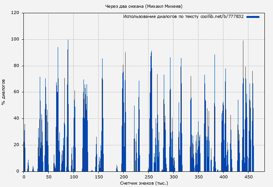Click the y-axis label '% диалогов'
Image resolution: width=273 pixels, height=187 pixels.
click(4, 92)
